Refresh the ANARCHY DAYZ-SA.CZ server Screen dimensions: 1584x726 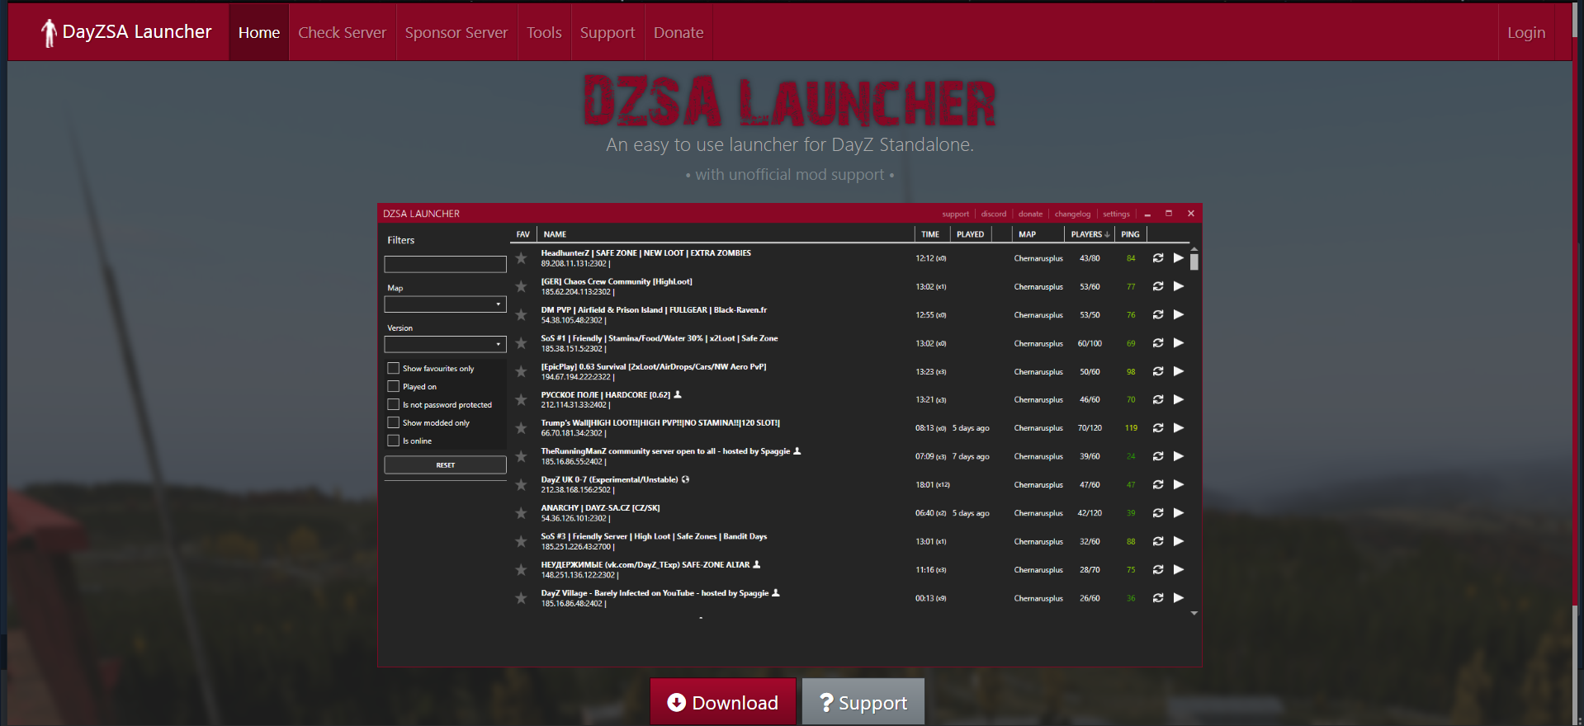pos(1158,513)
